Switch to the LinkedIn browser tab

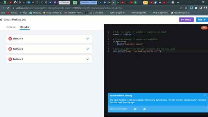[50, 2]
